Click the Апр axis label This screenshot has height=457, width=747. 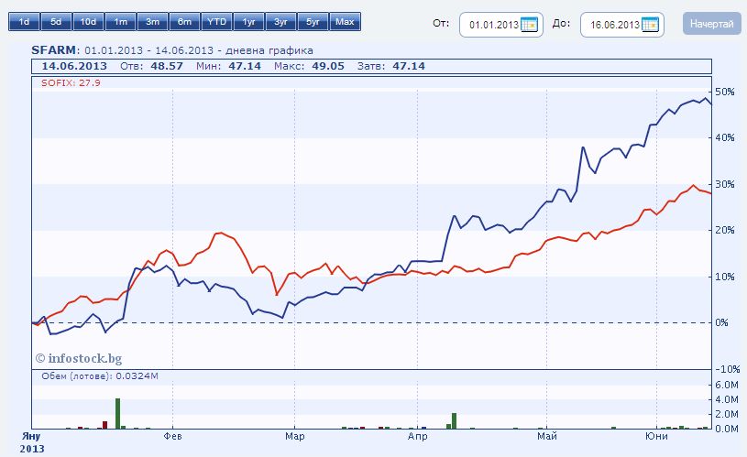coord(417,436)
